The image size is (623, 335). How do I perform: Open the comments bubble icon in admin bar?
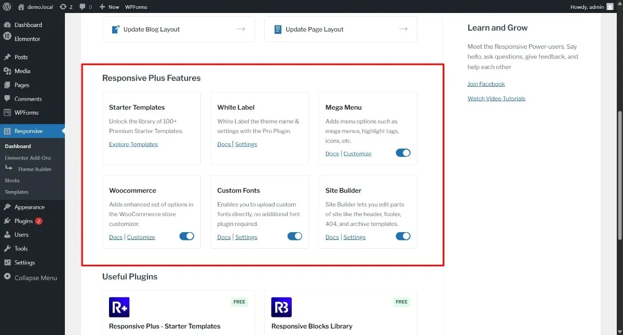coord(83,7)
